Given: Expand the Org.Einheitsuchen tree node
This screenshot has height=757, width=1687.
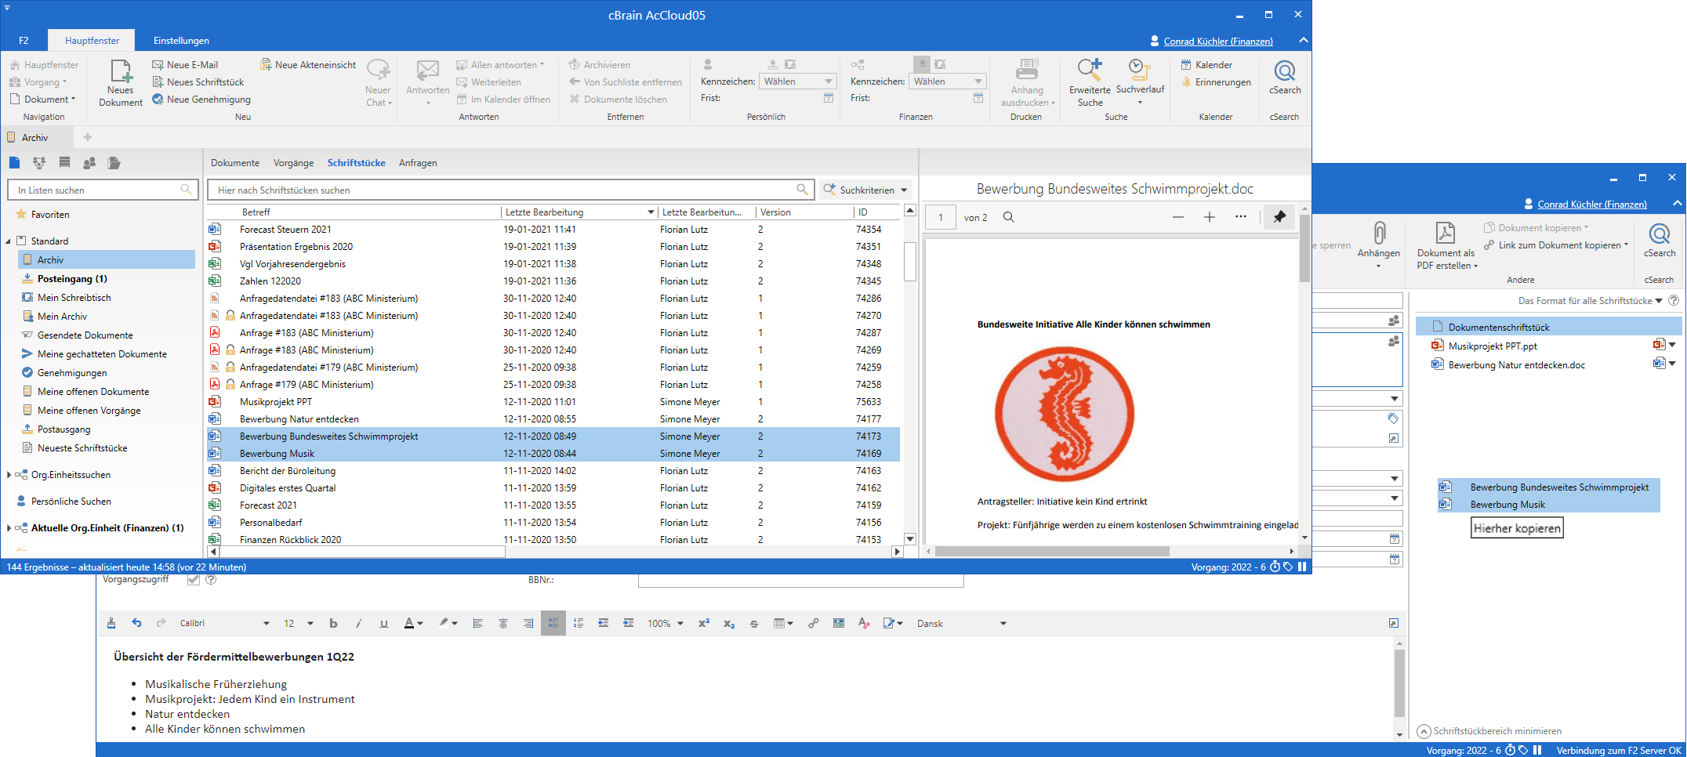Looking at the screenshot, I should [x=9, y=474].
